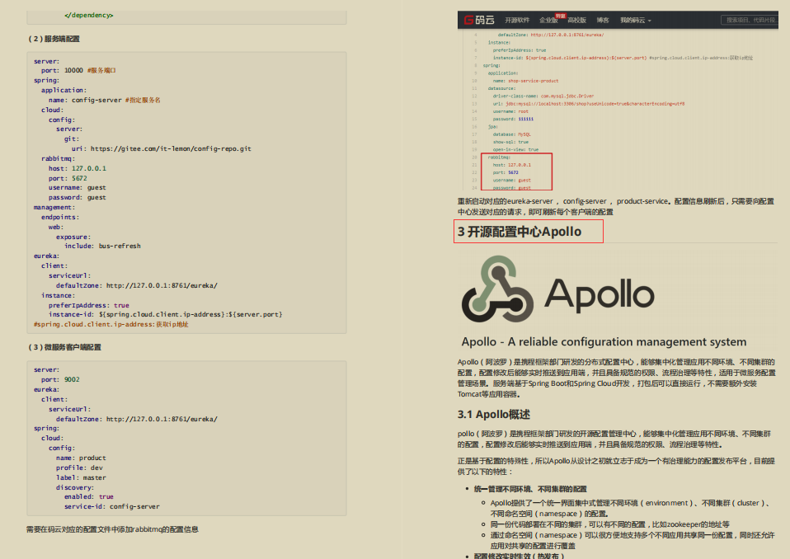Click 'driver-class-name' line in Gitee screenshot

click(x=543, y=96)
